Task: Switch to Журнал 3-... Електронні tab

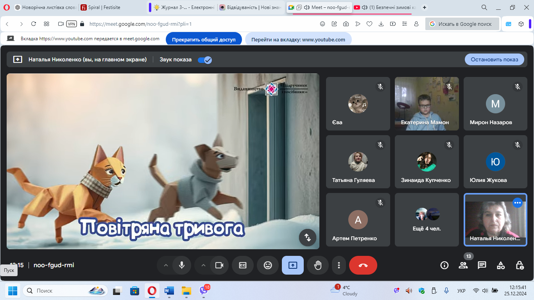Action: (x=184, y=7)
